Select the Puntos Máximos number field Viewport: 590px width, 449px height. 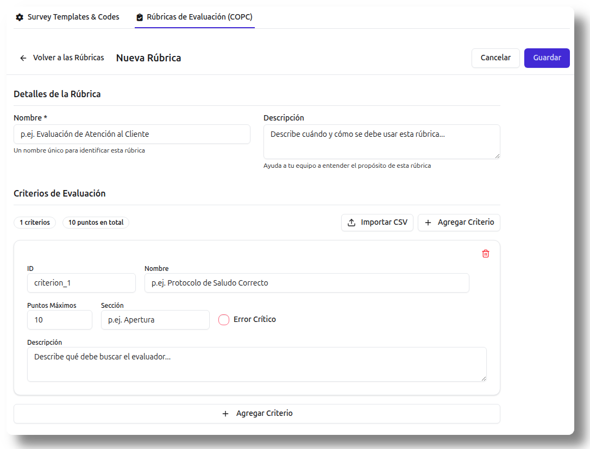point(59,320)
